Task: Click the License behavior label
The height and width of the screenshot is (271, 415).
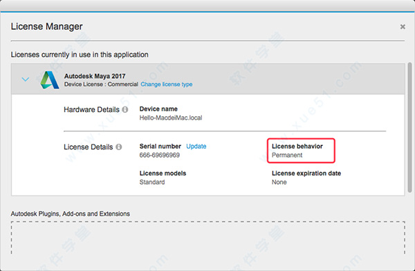Action: point(297,147)
